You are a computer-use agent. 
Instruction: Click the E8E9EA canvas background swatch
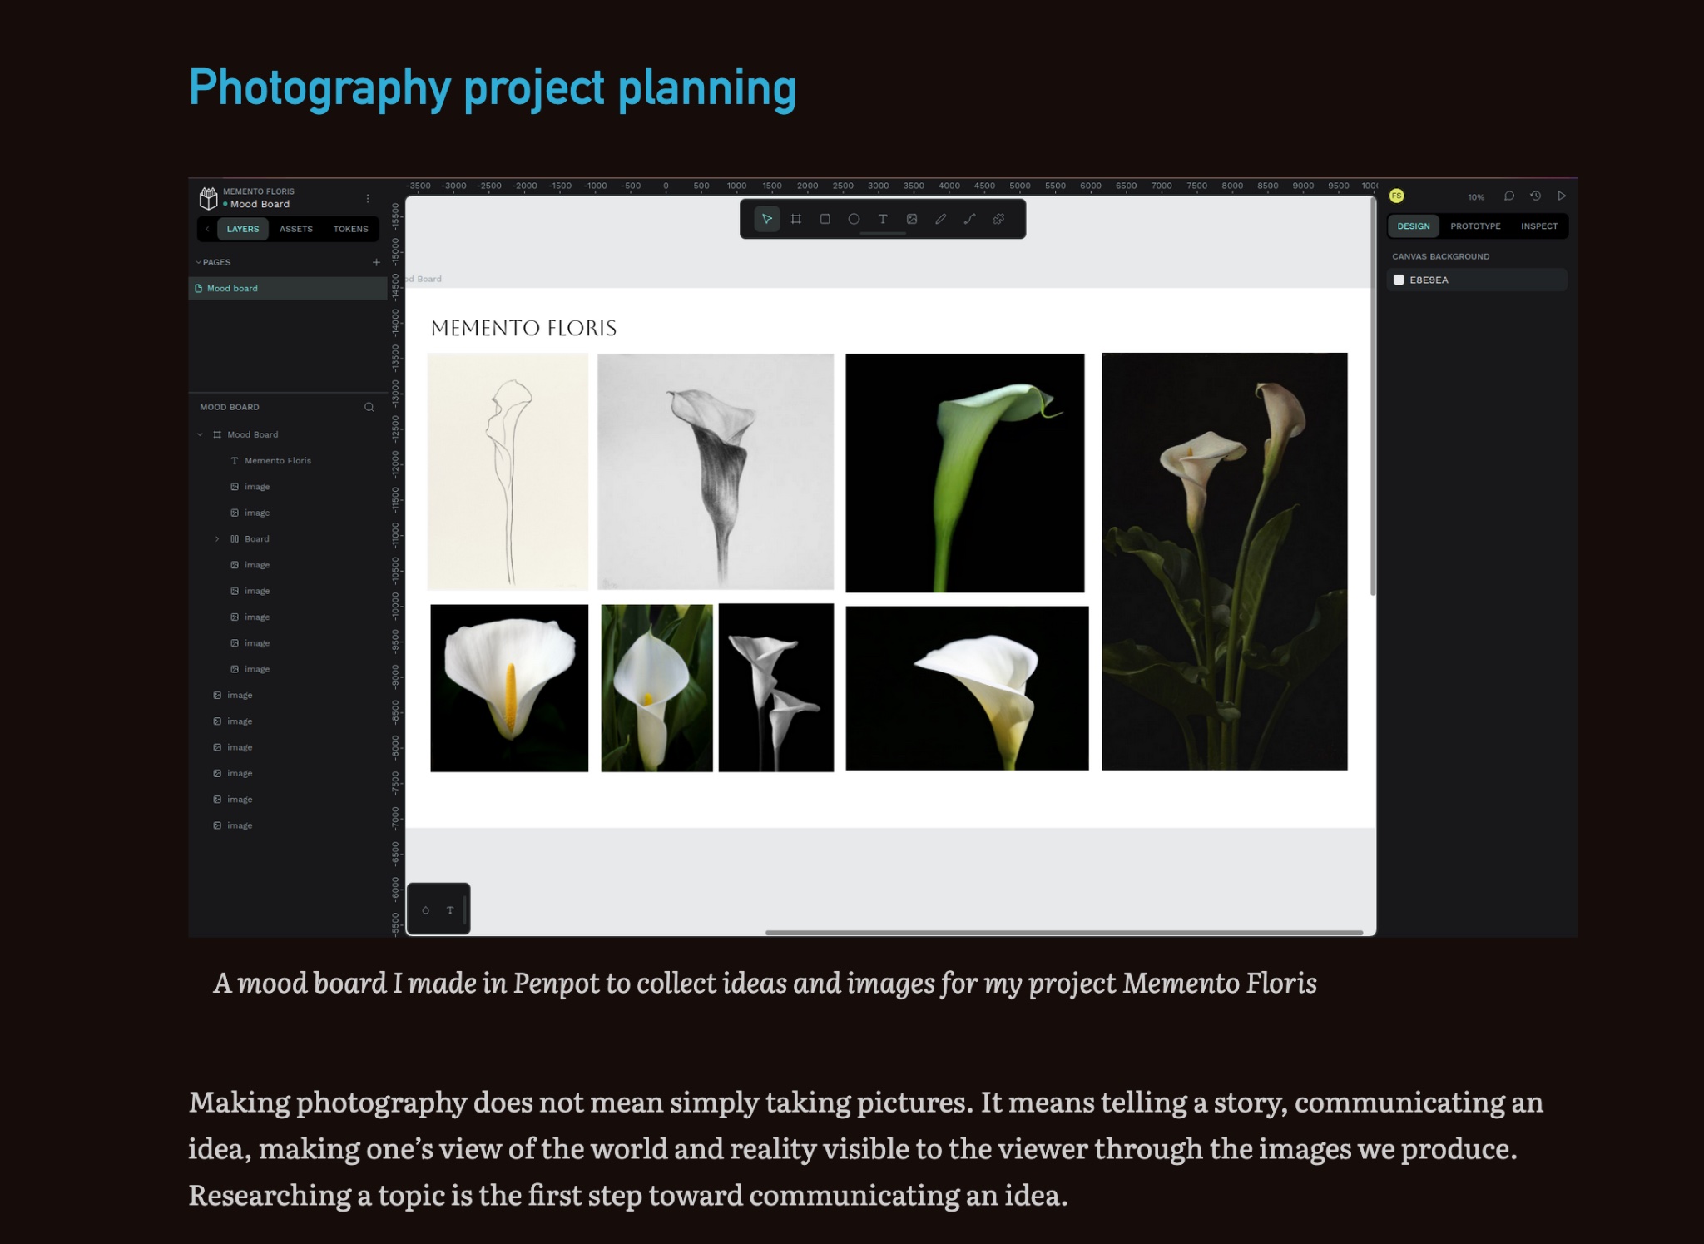pos(1399,280)
